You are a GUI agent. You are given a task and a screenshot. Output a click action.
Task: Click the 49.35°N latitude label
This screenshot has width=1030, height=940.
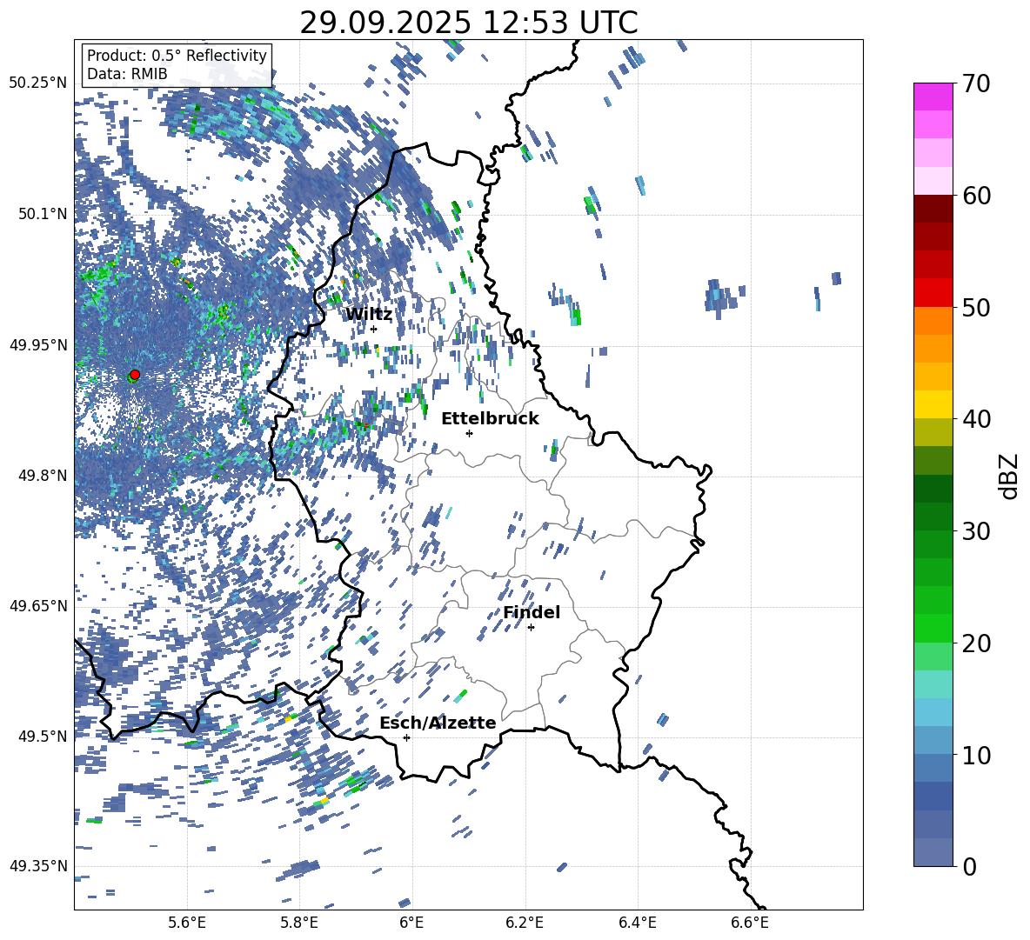click(x=38, y=866)
